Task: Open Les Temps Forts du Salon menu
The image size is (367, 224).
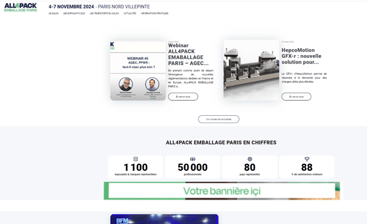Action: tap(104, 13)
